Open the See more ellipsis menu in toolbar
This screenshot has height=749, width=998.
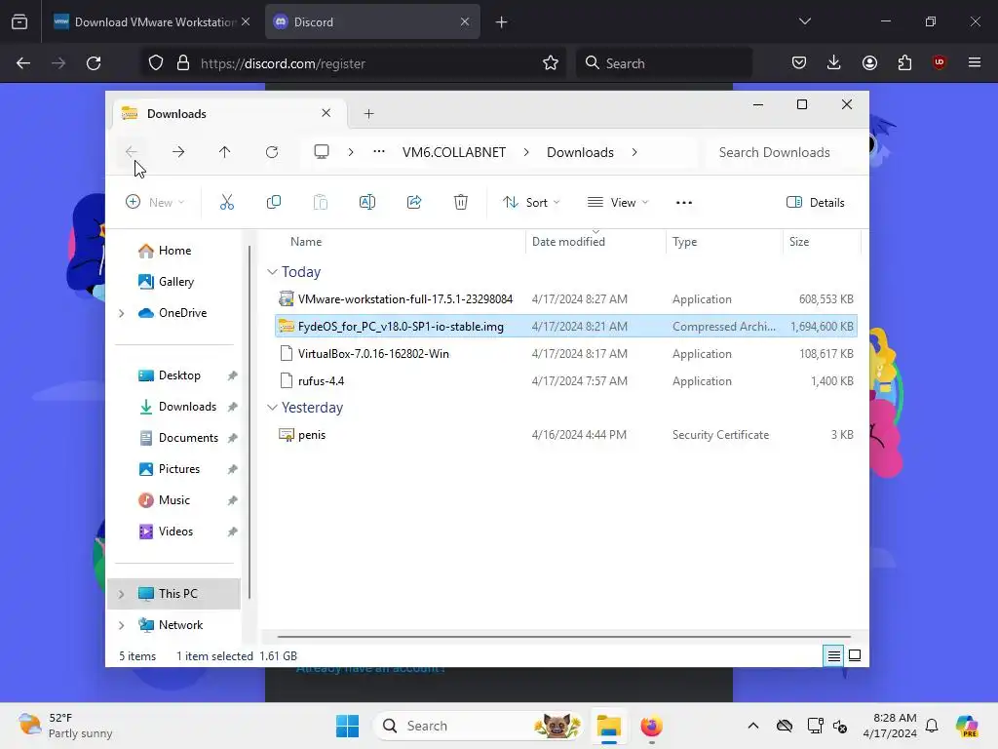click(x=684, y=203)
